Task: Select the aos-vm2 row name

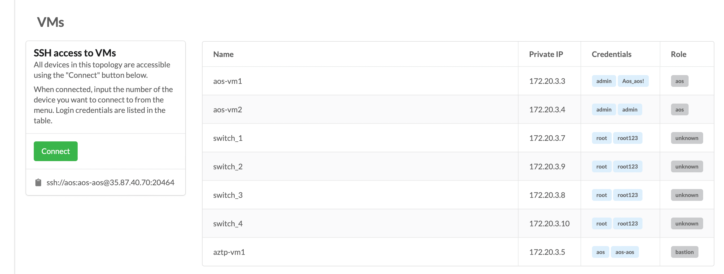Action: pyautogui.click(x=228, y=110)
